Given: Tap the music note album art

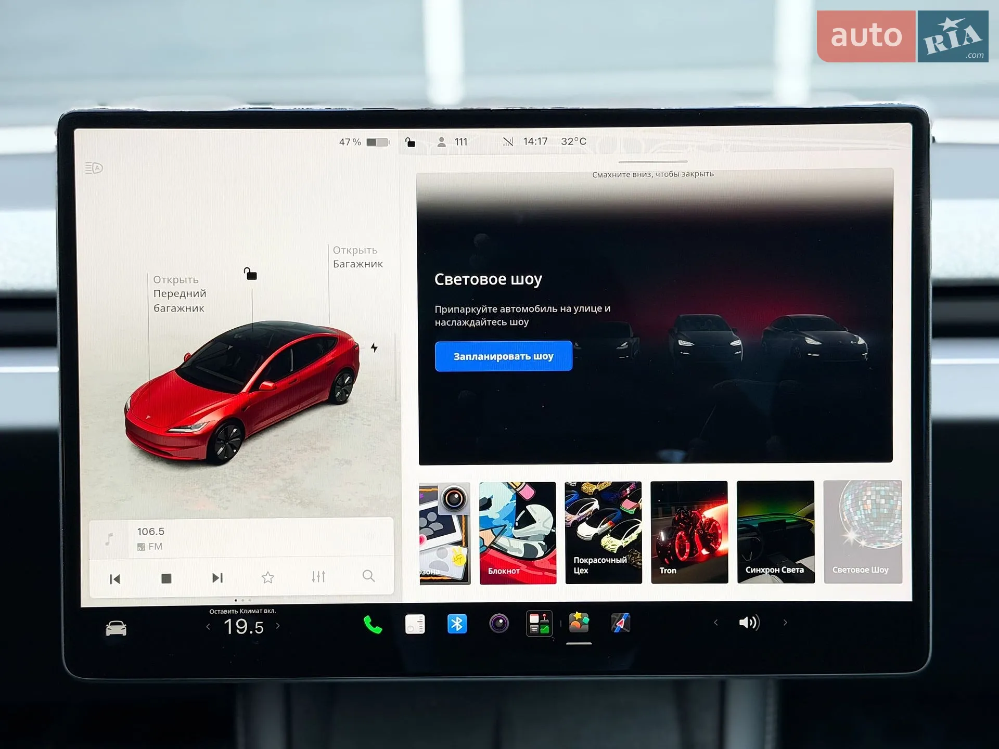Looking at the screenshot, I should coord(109,539).
